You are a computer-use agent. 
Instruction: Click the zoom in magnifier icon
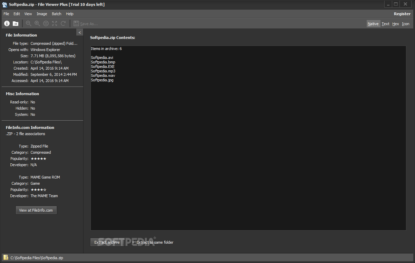37,23
